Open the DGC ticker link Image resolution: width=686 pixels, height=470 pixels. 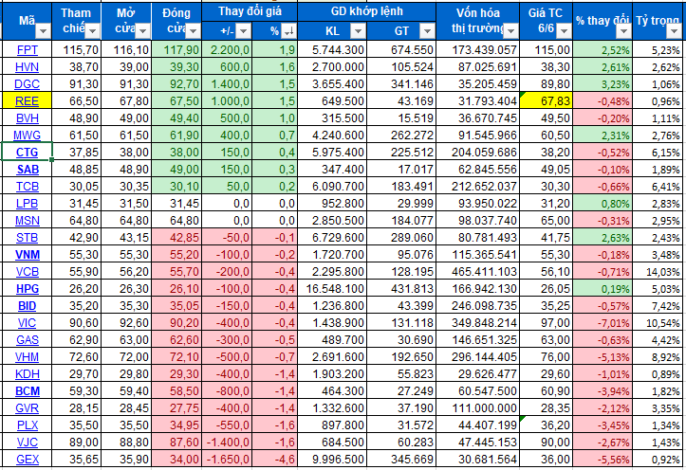28,84
